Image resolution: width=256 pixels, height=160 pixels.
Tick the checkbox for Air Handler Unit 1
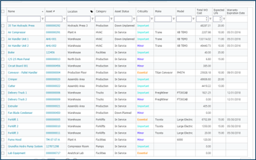pos(3,39)
